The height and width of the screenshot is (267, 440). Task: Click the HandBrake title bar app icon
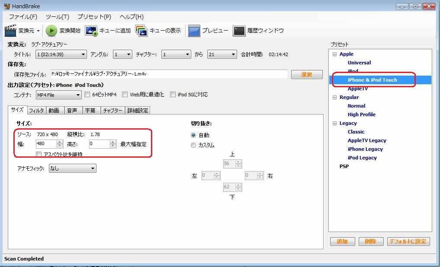click(6, 6)
